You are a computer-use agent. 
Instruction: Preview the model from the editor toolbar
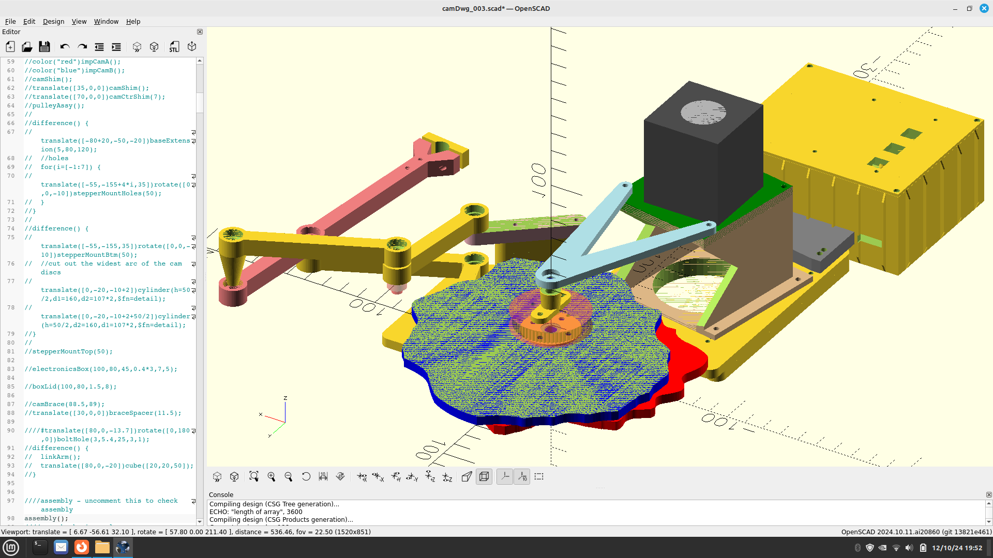[x=137, y=47]
